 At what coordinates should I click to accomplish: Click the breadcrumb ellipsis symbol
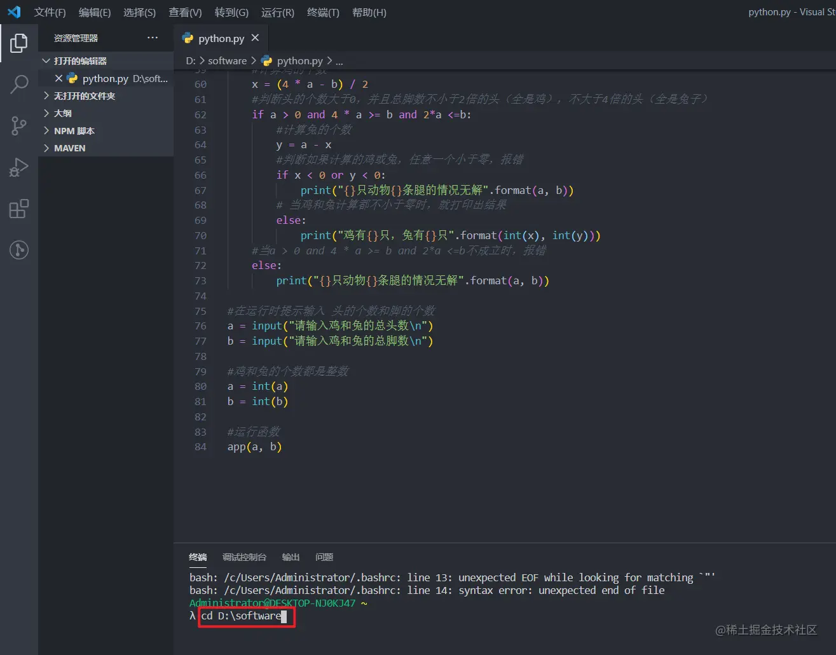click(339, 62)
